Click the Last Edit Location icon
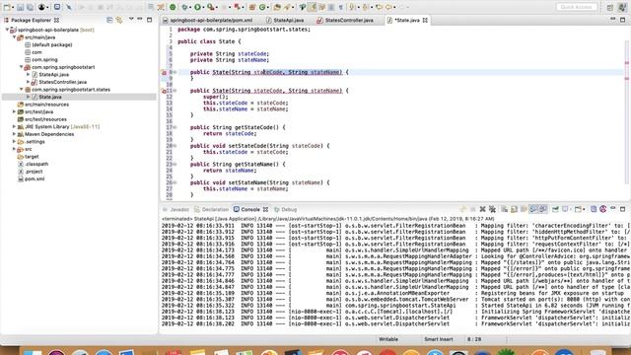This screenshot has height=355, width=631. click(379, 7)
